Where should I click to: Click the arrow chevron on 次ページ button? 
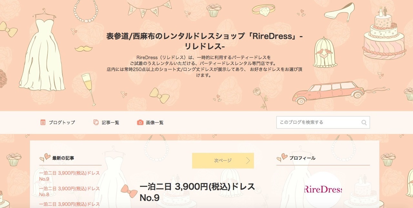point(248,161)
